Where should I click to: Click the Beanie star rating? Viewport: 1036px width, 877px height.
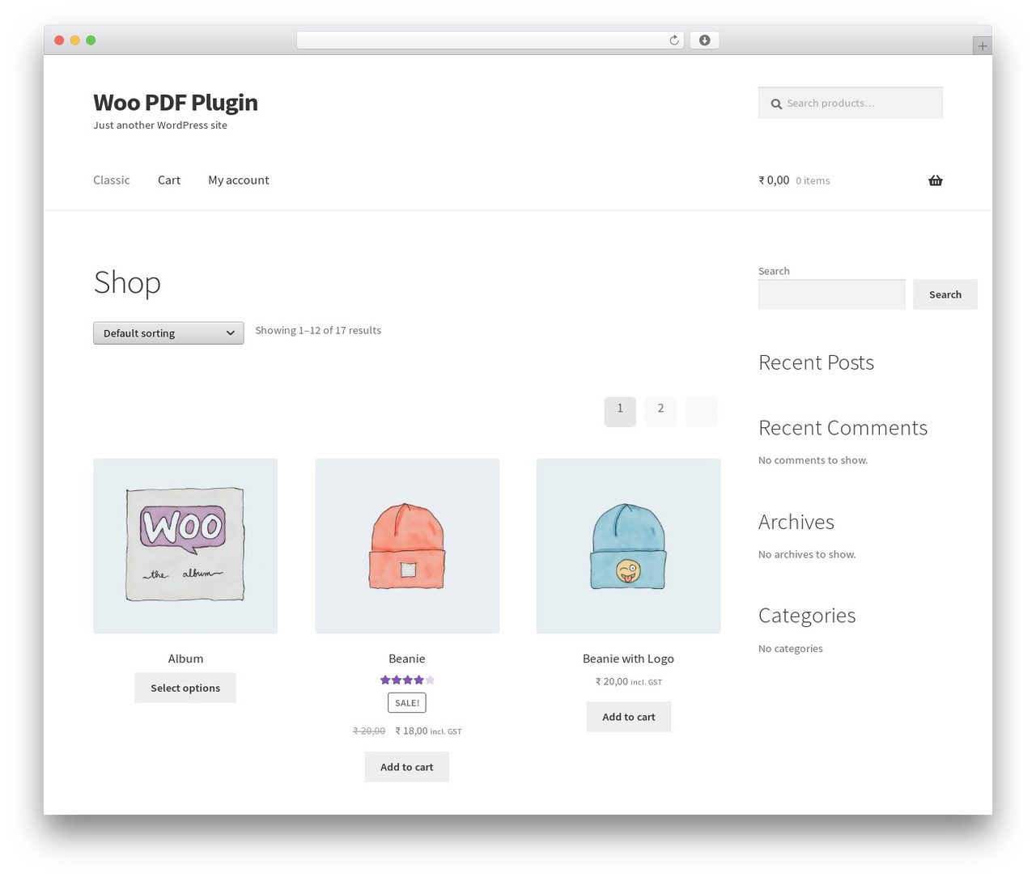(x=407, y=680)
